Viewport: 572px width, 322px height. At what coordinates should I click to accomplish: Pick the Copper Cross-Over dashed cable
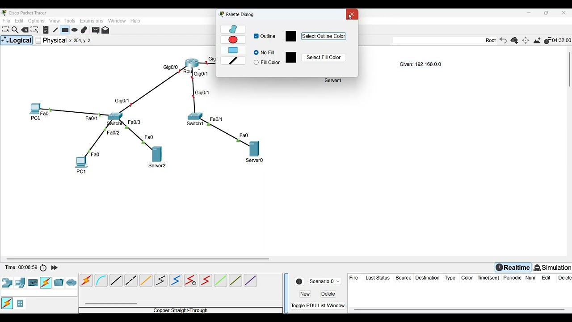pyautogui.click(x=131, y=280)
